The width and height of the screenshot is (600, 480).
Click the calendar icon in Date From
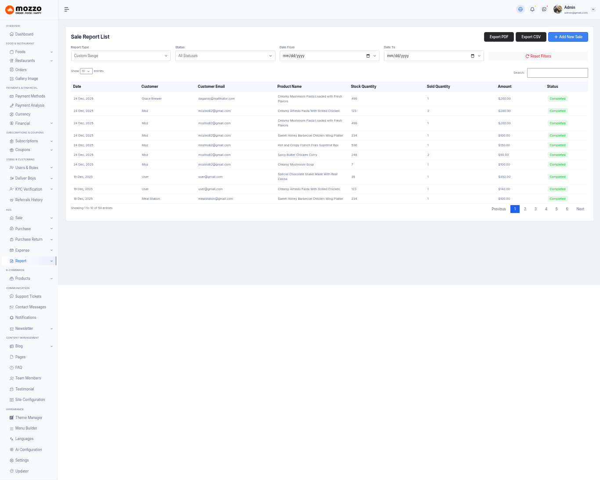coord(368,56)
